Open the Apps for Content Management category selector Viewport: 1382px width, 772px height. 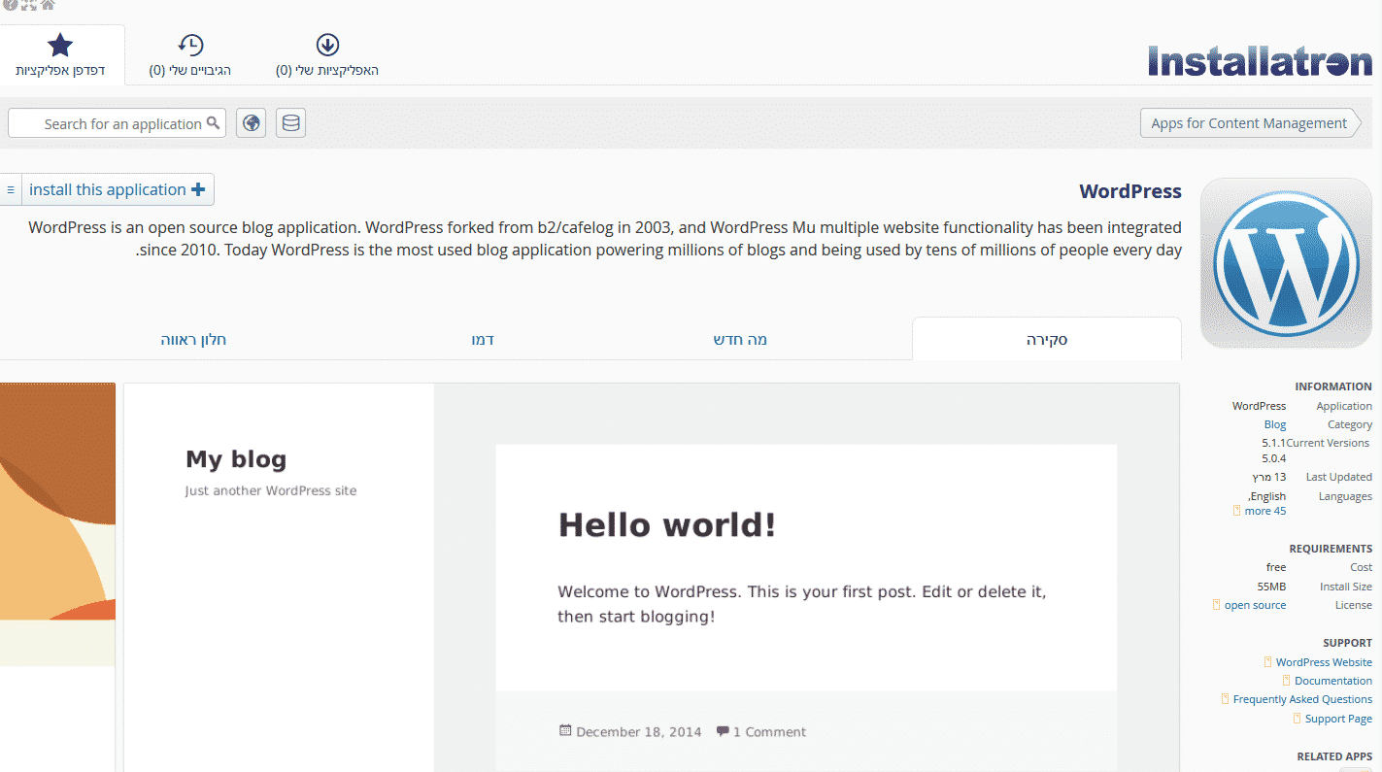pos(1250,122)
